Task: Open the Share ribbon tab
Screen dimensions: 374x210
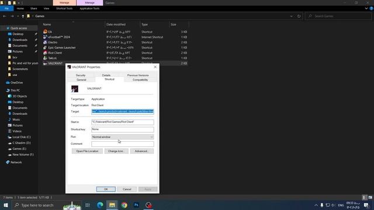Action: point(34,8)
